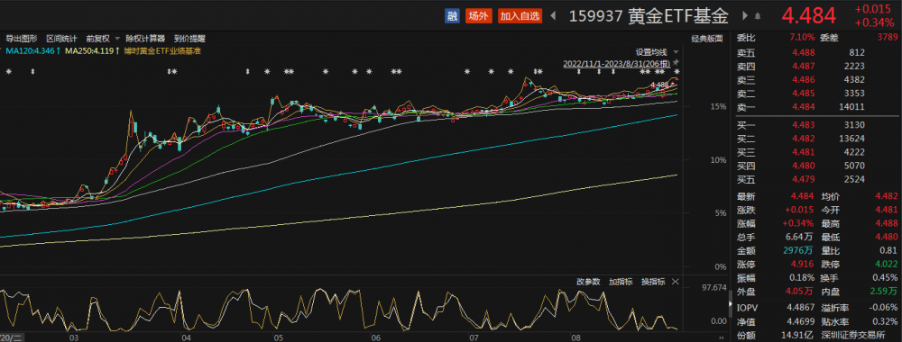Go to next stock with right arrow
The height and width of the screenshot is (342, 902).
click(x=745, y=16)
